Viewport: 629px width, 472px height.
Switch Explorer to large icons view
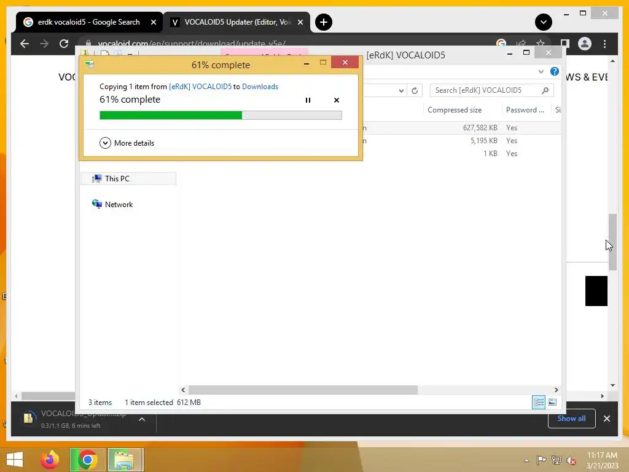click(x=552, y=402)
